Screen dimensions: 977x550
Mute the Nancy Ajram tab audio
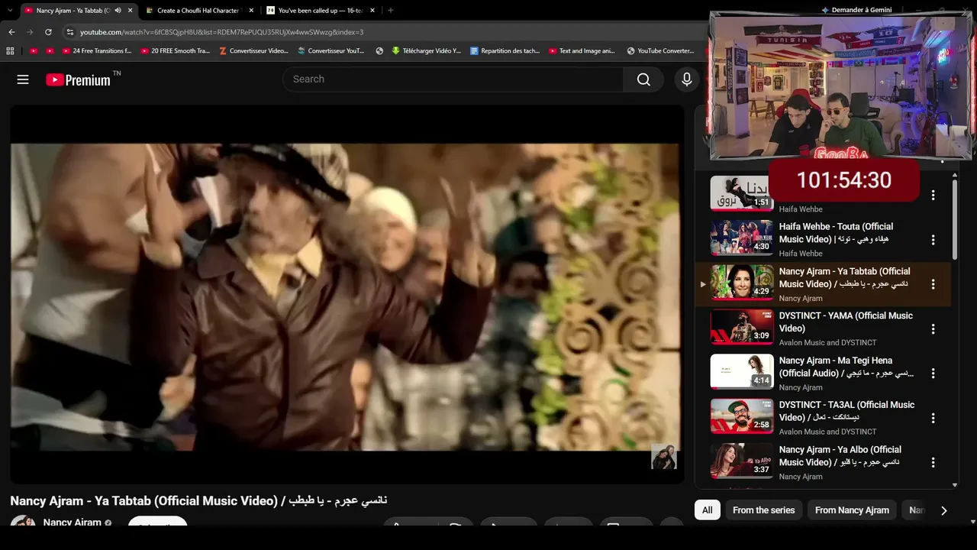pyautogui.click(x=118, y=11)
